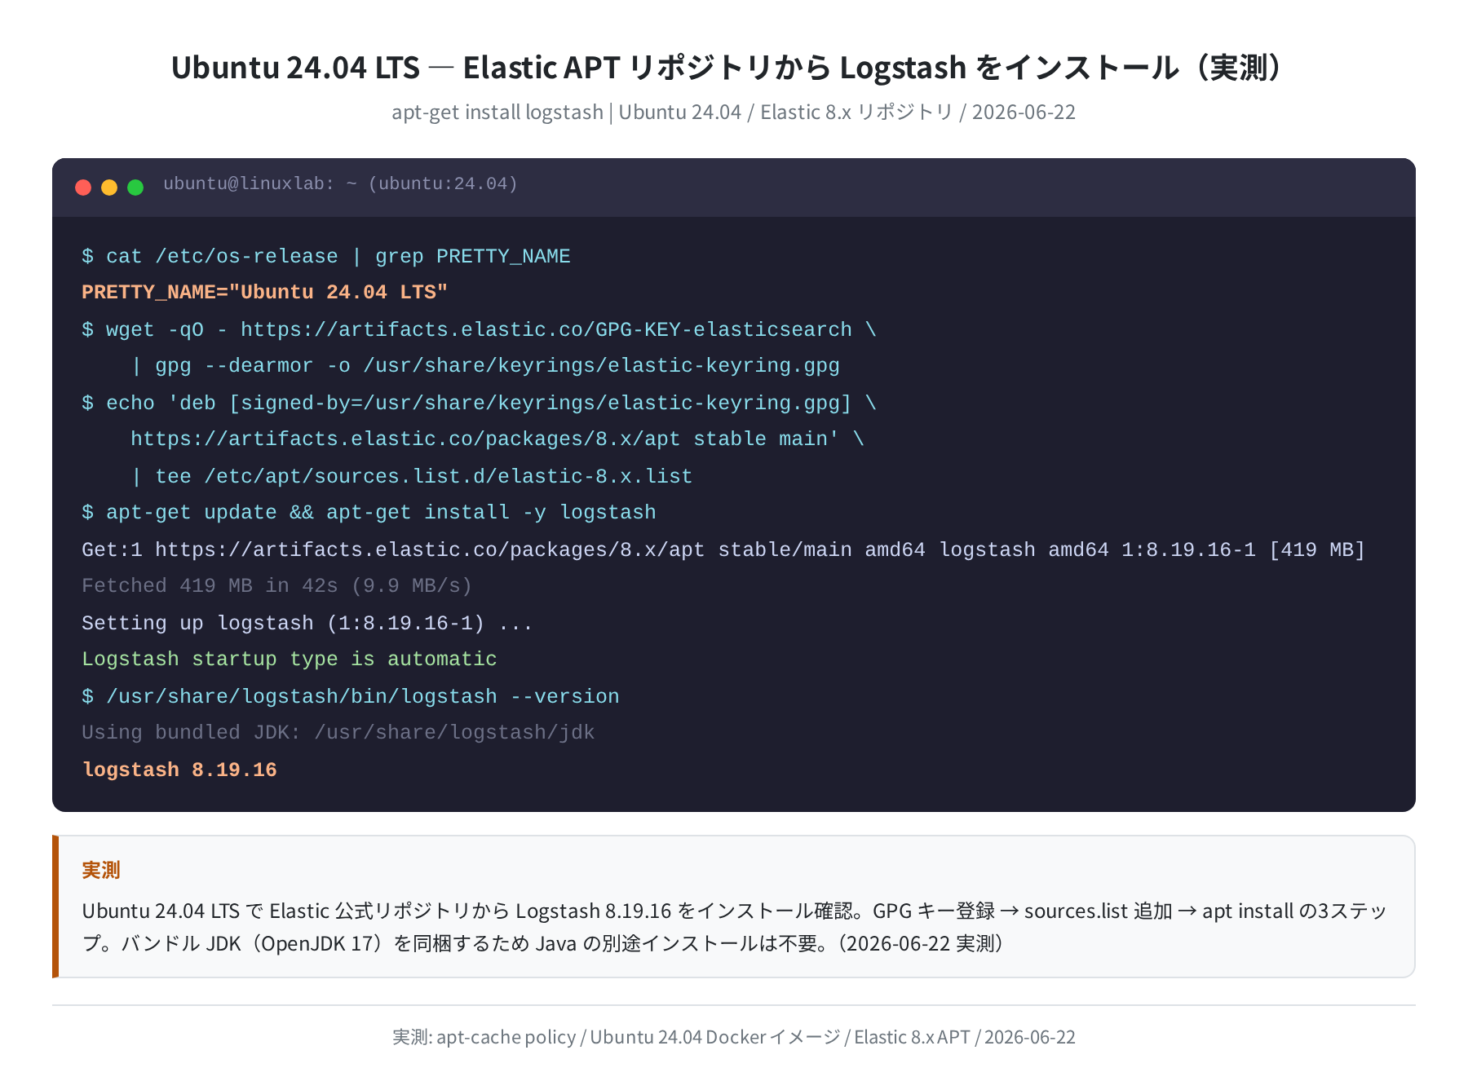The image size is (1468, 1081).
Task: Click the 'packages/8.x/apt stable main' repository line
Action: point(497,439)
